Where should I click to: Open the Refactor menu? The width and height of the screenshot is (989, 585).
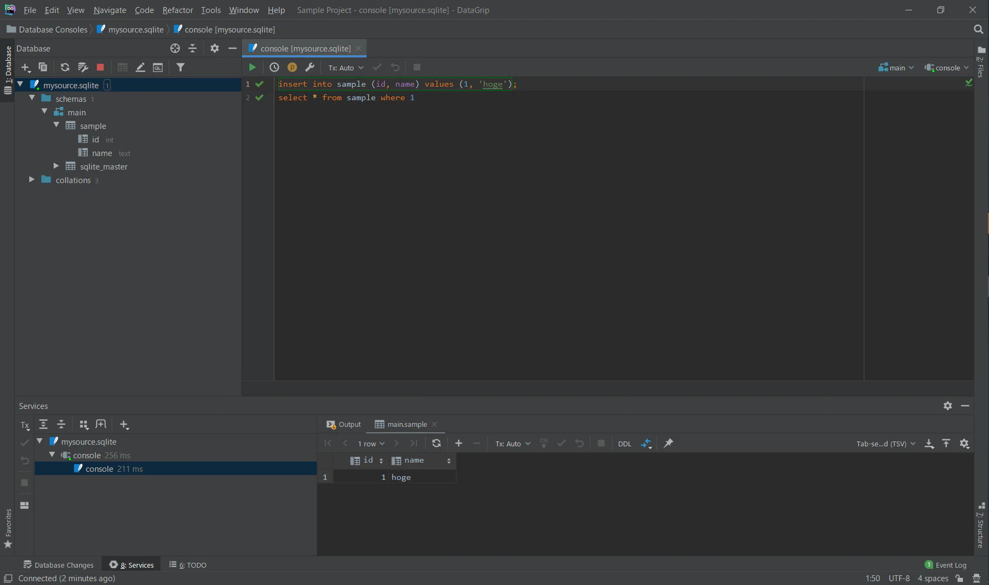[177, 10]
